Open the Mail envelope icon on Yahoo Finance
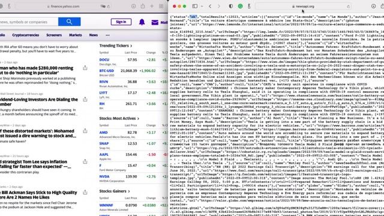384x216 pixels. click(155, 23)
